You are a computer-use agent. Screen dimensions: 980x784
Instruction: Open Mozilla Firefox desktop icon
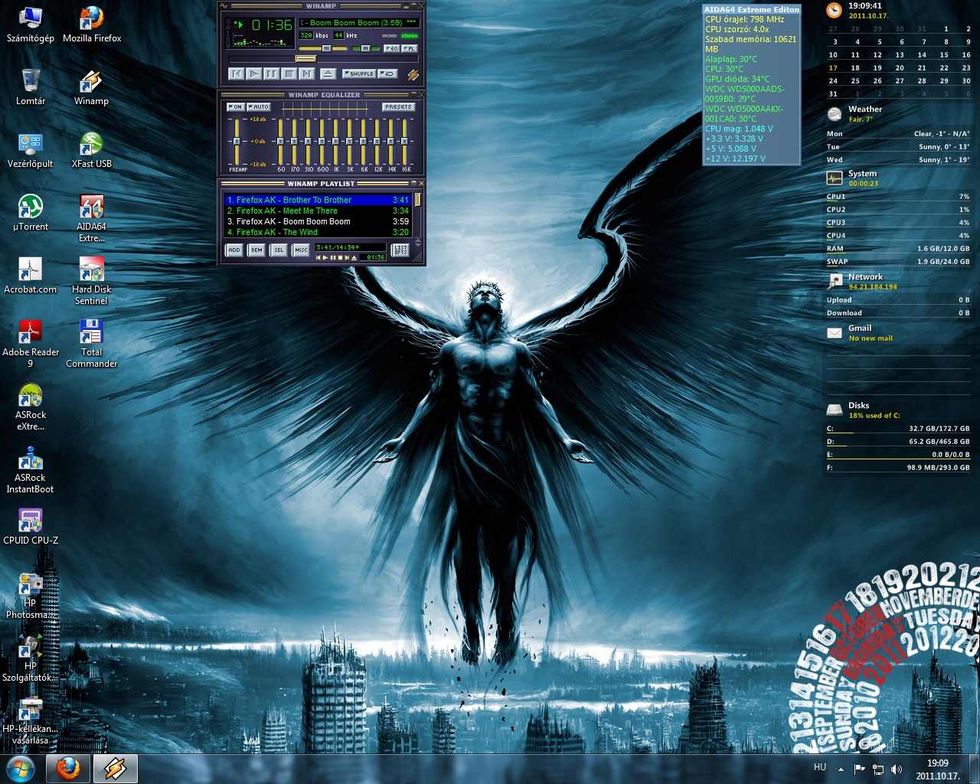(x=92, y=24)
